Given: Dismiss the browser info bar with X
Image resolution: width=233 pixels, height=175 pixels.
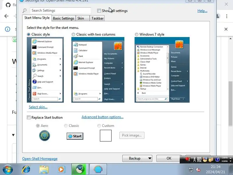Looking at the screenshot, I should point(226,29).
